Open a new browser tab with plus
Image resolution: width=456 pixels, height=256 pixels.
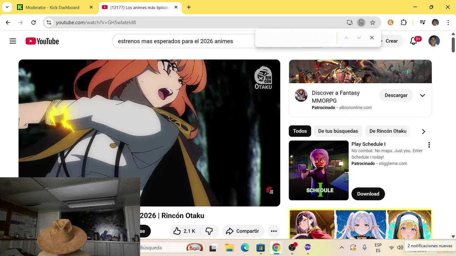click(189, 7)
